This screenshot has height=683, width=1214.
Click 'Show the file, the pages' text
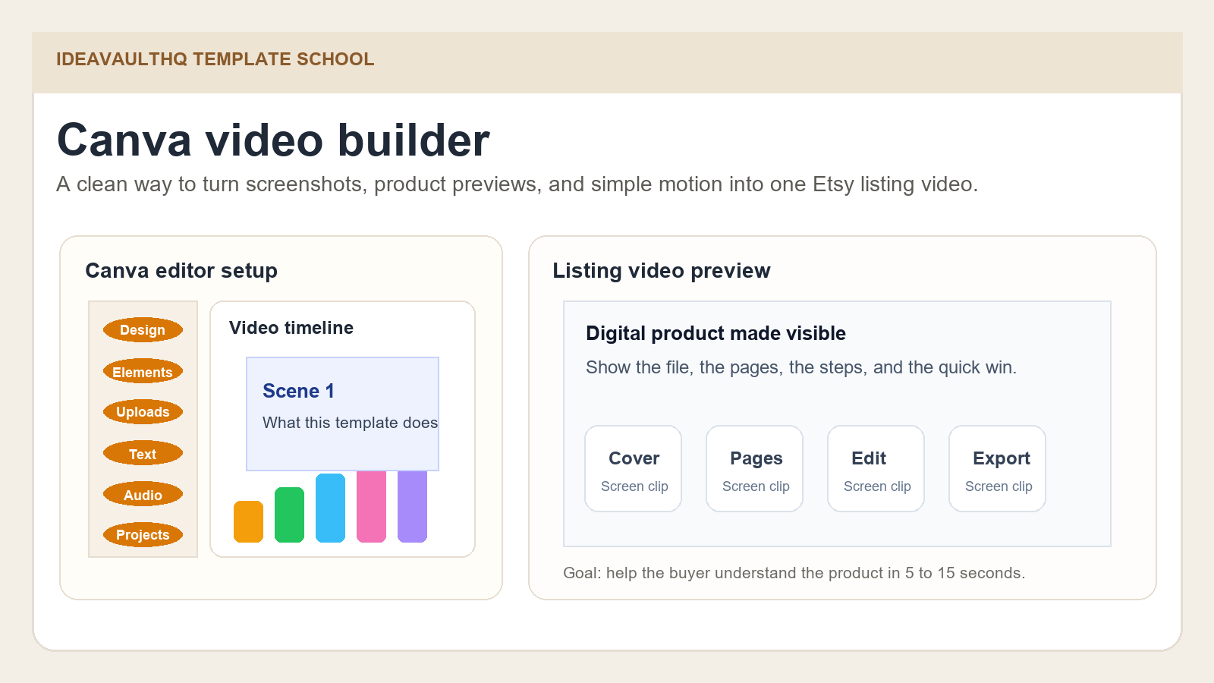[x=801, y=367]
